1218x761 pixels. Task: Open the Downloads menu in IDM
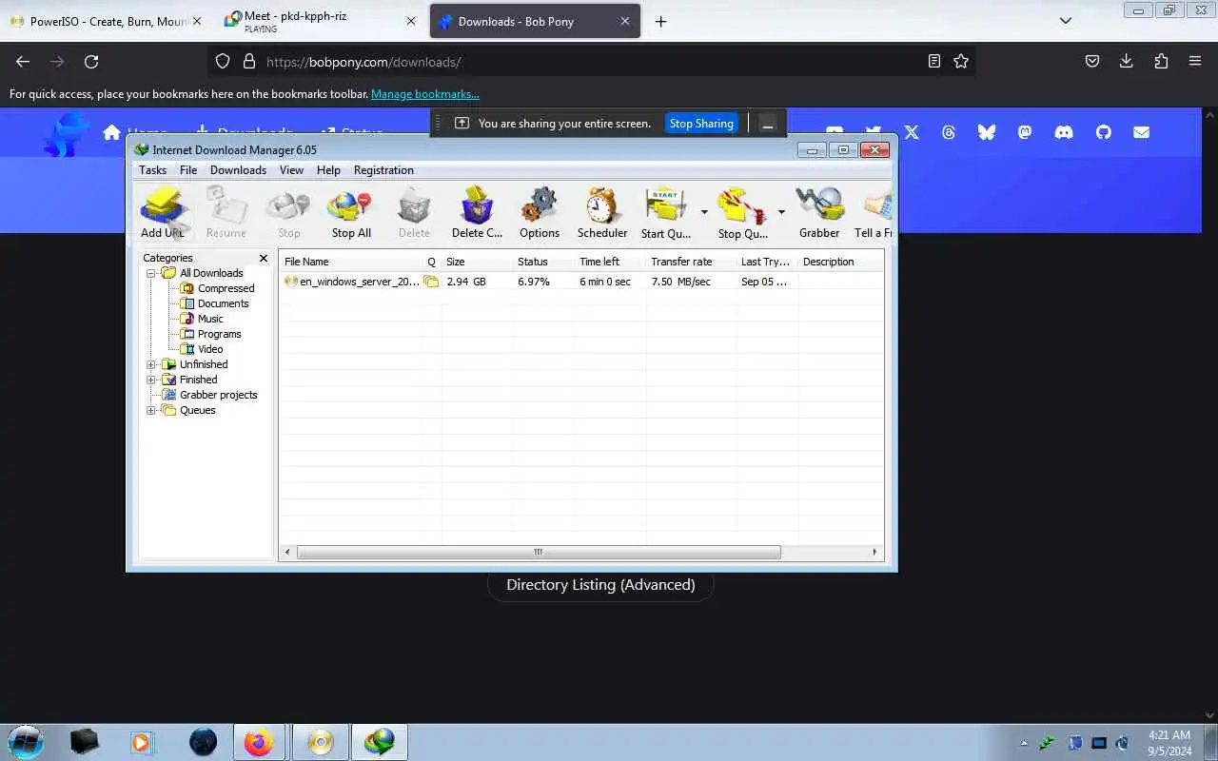pyautogui.click(x=238, y=170)
